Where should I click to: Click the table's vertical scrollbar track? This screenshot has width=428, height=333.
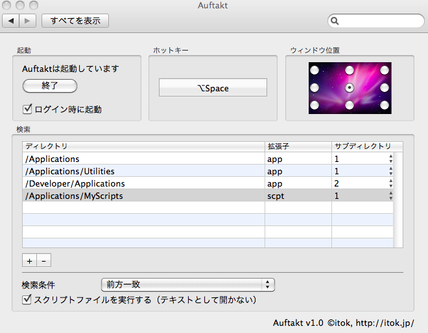click(x=398, y=200)
